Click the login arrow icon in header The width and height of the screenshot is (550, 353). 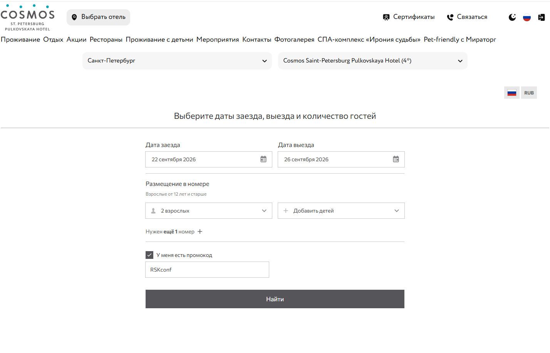click(x=542, y=17)
